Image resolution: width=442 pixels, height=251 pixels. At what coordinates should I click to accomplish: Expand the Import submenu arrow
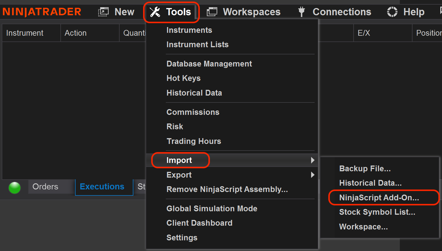click(313, 160)
